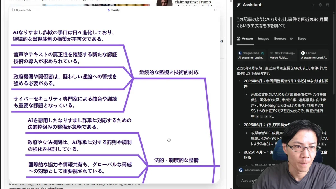Open the Fortune source card

pyautogui.click(x=314, y=55)
